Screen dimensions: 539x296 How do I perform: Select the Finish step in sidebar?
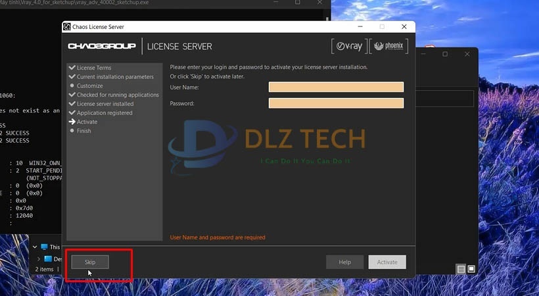click(x=83, y=131)
